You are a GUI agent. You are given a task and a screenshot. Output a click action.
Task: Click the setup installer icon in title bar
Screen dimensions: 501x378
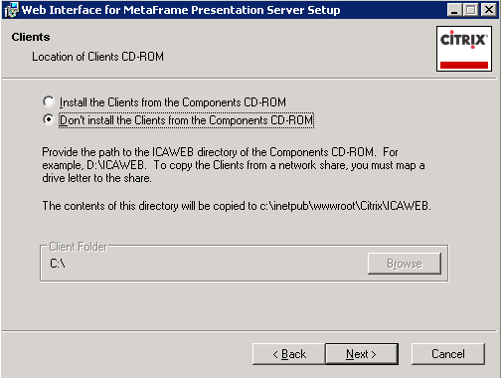(11, 10)
